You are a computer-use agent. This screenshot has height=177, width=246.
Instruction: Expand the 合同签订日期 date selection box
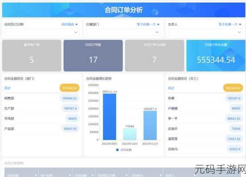click(42, 32)
